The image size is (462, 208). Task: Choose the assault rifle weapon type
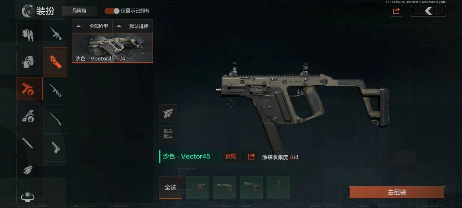55,33
